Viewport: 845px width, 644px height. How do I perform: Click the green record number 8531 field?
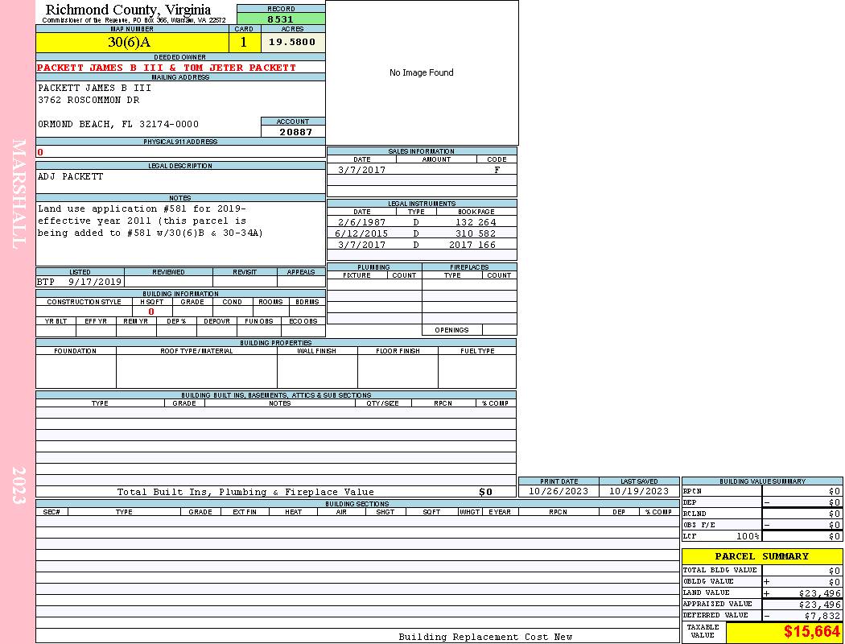(280, 19)
